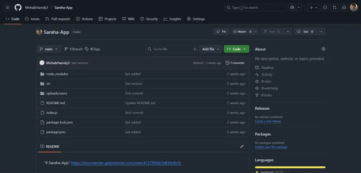The image size is (361, 173).
Task: Click the 1 Branch link
Action: point(73,49)
